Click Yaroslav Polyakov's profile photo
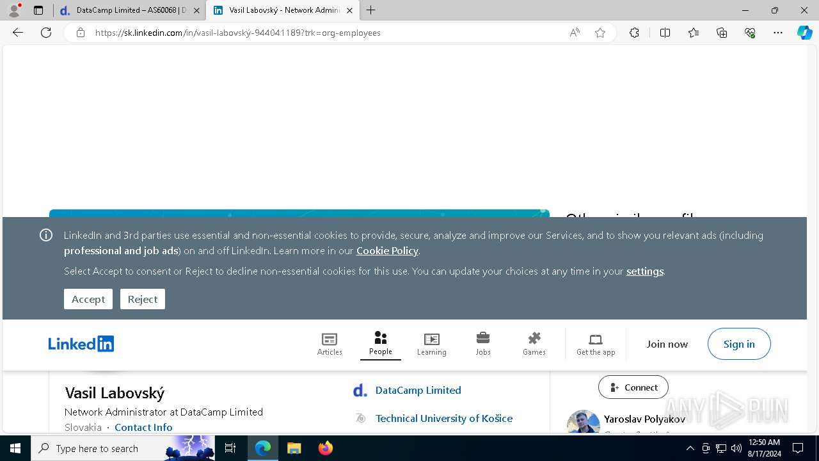Screen dimensions: 819x461 [583, 423]
